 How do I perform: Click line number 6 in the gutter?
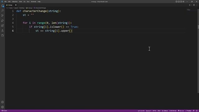13,31
